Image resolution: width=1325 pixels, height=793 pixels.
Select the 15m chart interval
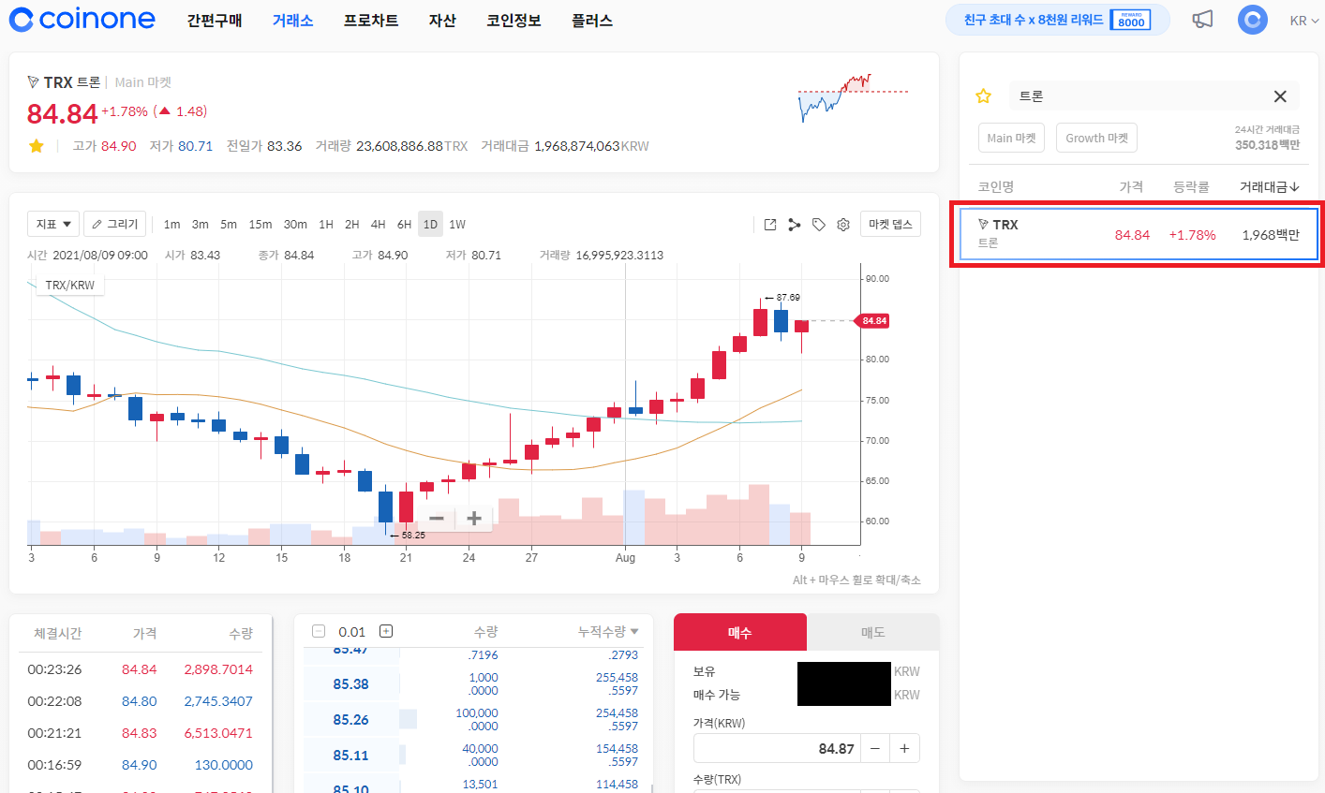coord(261,224)
